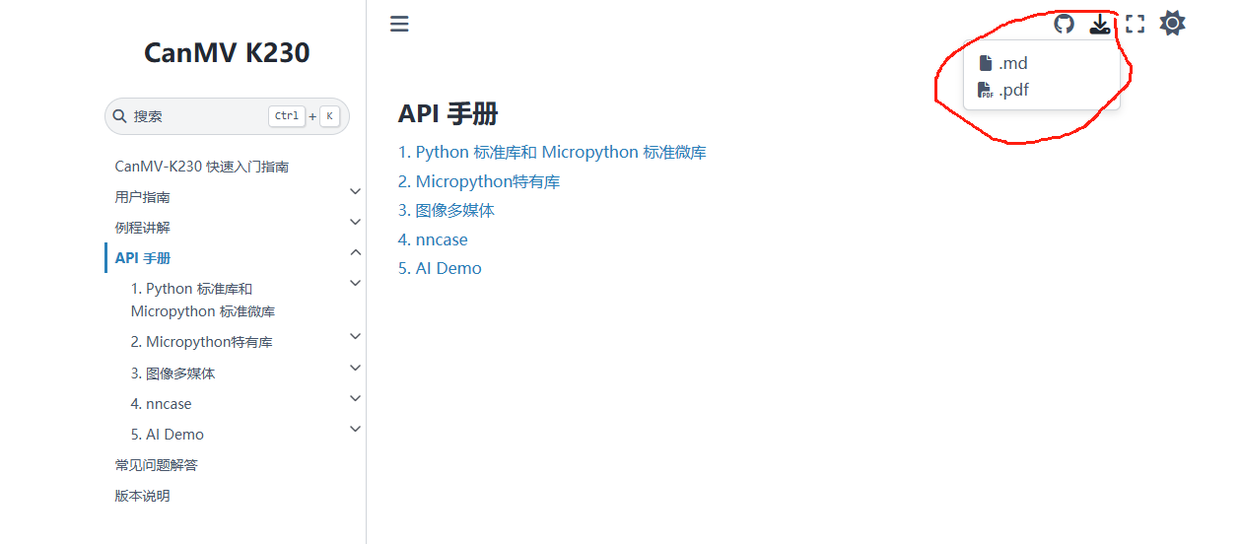Viewport: 1240px width, 544px height.
Task: Open 版本说明 in sidebar
Action: [143, 496]
